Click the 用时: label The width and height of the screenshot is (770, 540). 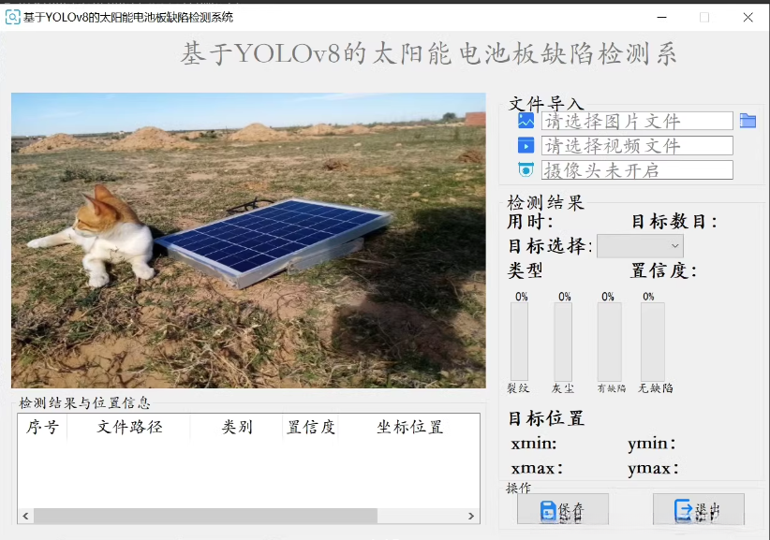(530, 222)
